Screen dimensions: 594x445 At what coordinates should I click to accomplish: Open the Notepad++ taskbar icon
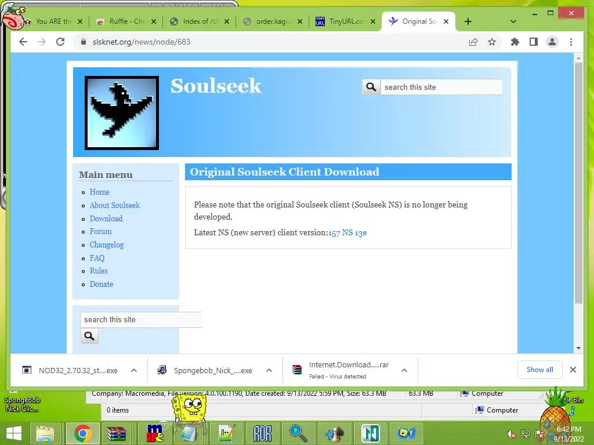pos(227,433)
